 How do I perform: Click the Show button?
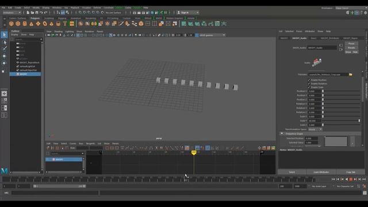(348, 52)
